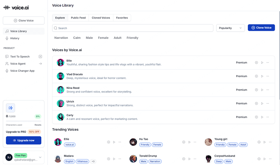Image resolution: width=280 pixels, height=165 pixels.
Task: Open more options for CorpseHusband
Action: 270,159
